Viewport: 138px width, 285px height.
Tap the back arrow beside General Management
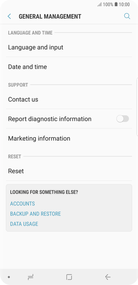coord(9,16)
